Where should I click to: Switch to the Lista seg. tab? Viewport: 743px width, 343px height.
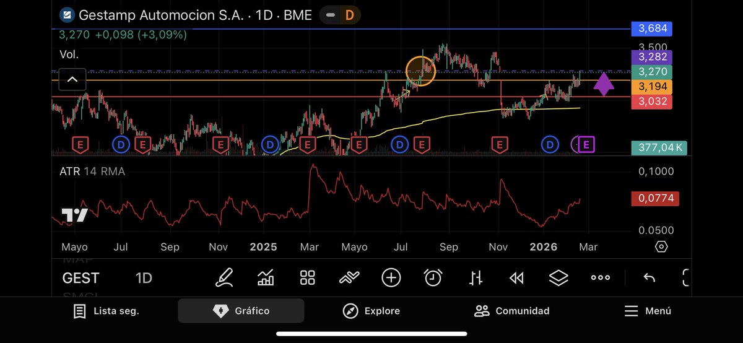106,311
